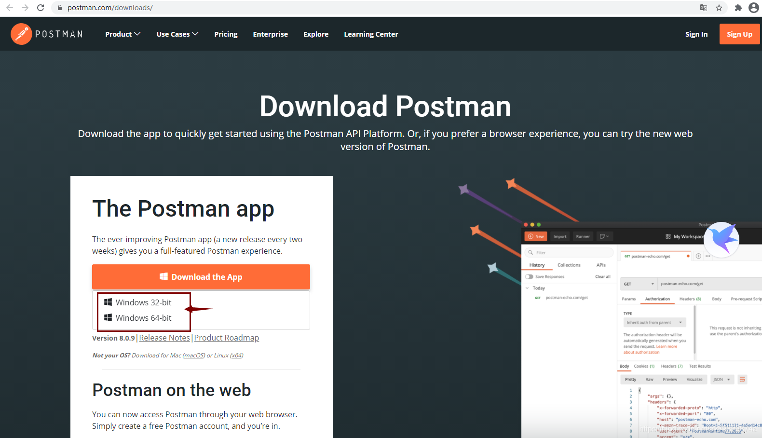Select the APIs tab in the sidebar
The height and width of the screenshot is (438, 762).
[x=601, y=265]
